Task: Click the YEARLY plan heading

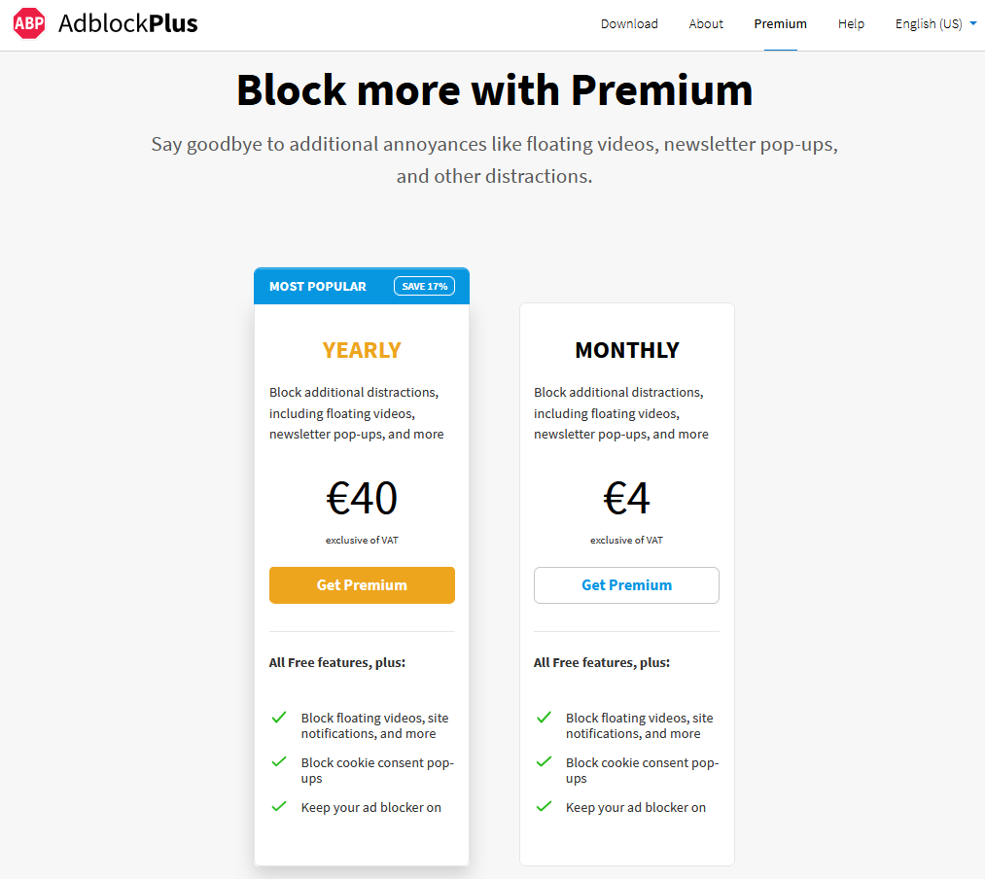Action: tap(362, 350)
